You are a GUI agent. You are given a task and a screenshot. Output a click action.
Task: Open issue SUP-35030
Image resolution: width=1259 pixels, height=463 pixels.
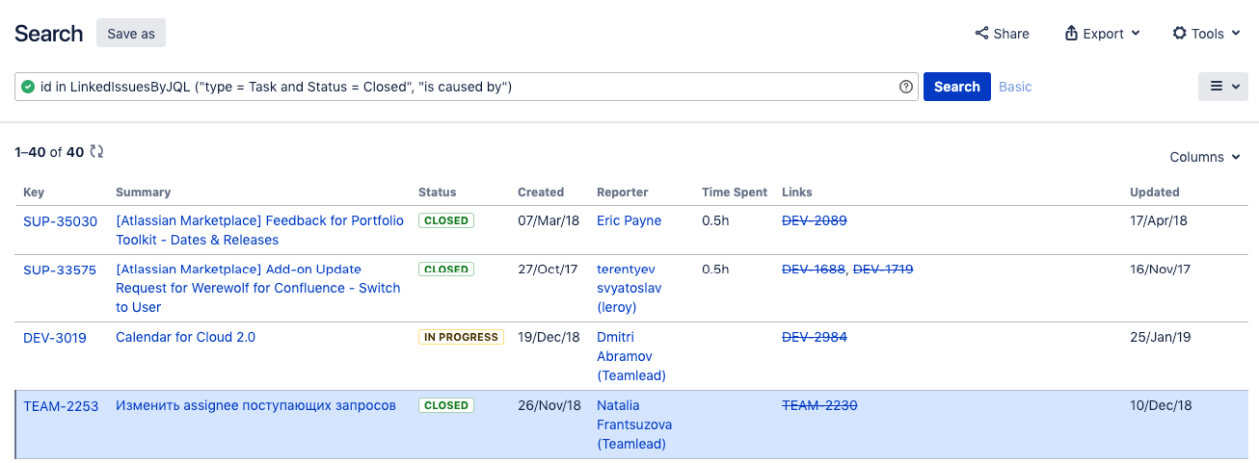[60, 220]
